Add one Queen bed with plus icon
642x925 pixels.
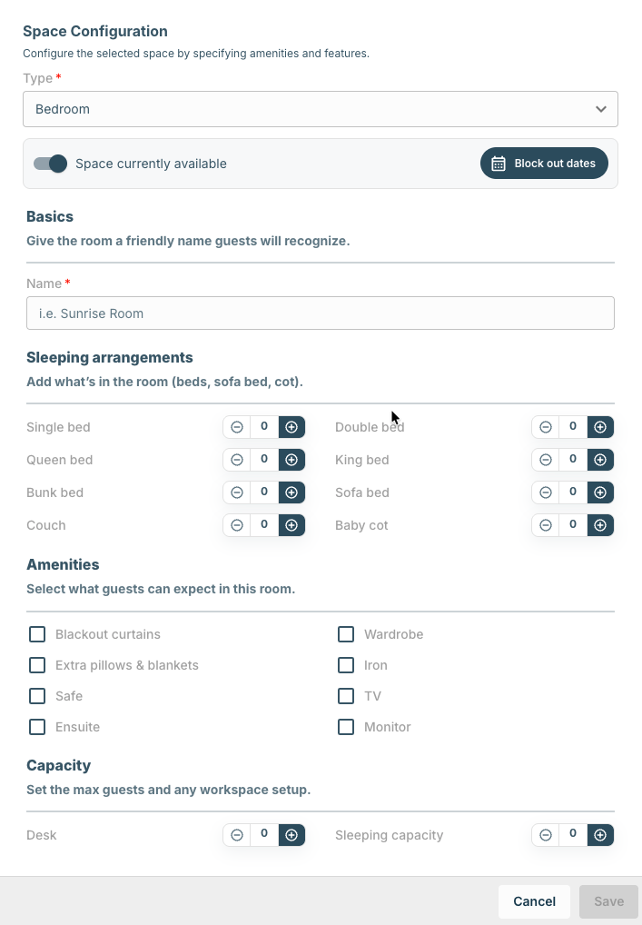click(x=291, y=460)
